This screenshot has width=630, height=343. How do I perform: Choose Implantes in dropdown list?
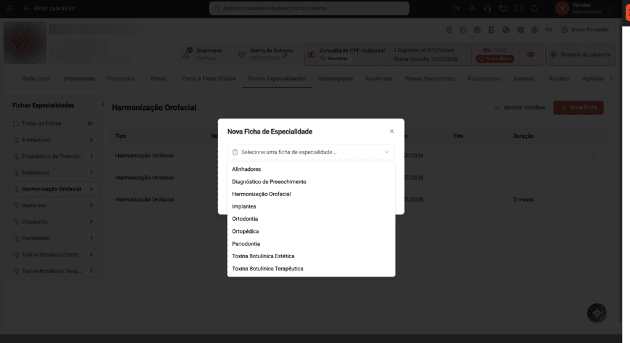pos(311,207)
